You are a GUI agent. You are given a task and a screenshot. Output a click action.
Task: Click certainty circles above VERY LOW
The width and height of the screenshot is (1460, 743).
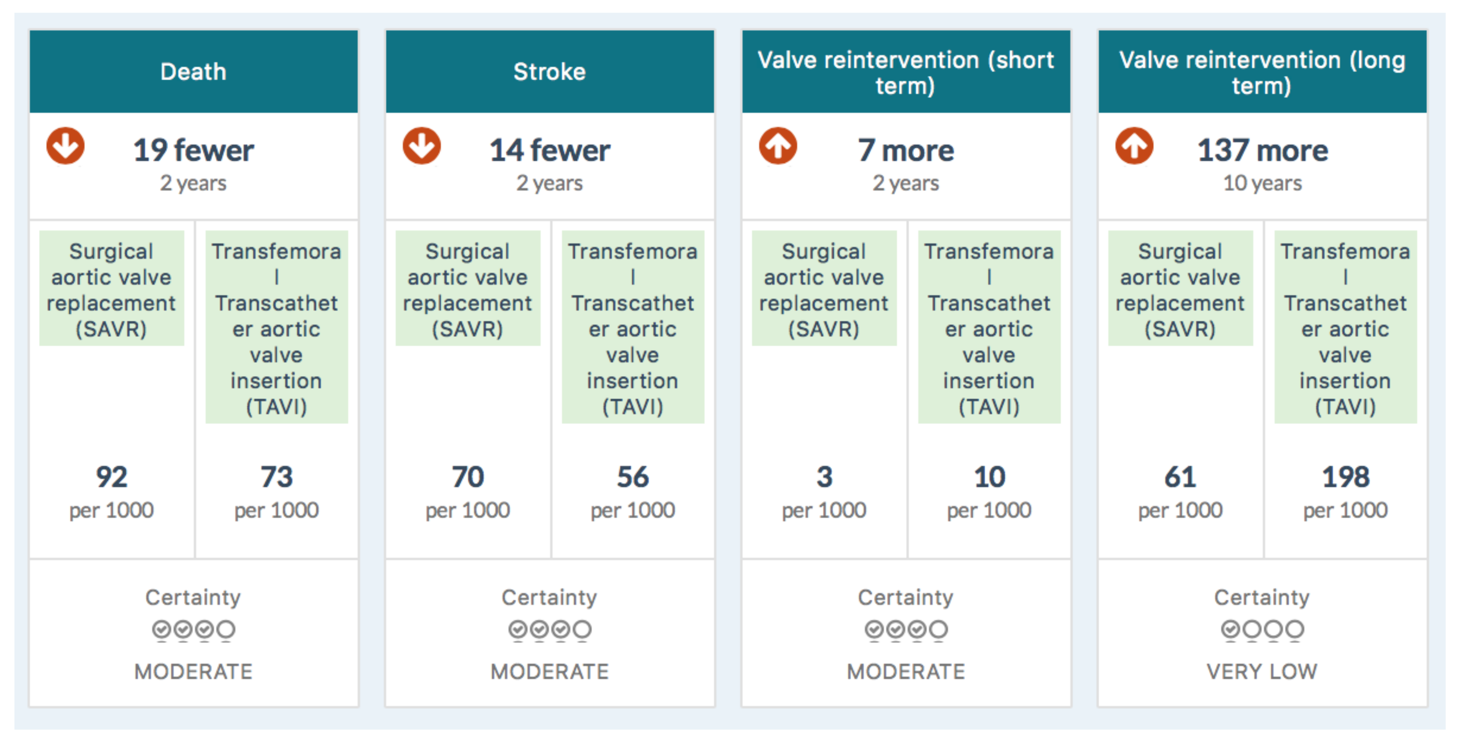coord(1262,629)
